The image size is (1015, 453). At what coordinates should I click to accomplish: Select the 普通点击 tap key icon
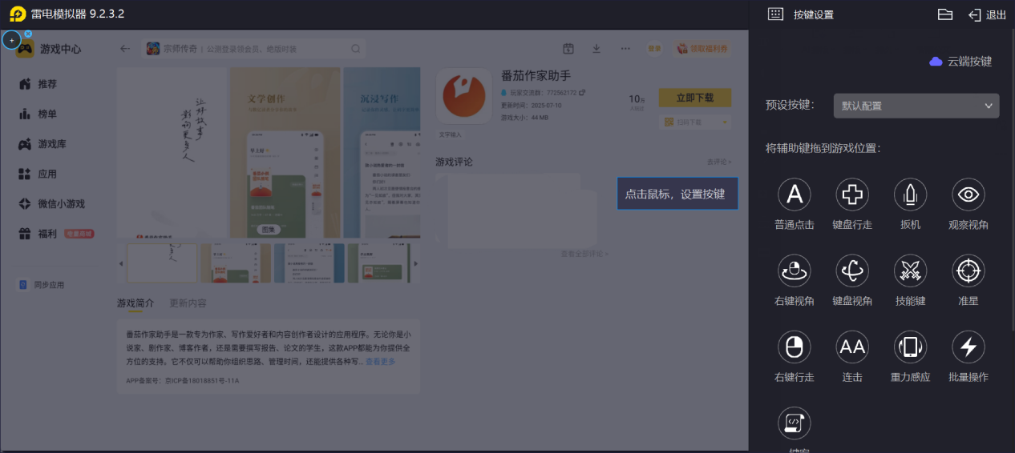pyautogui.click(x=795, y=194)
